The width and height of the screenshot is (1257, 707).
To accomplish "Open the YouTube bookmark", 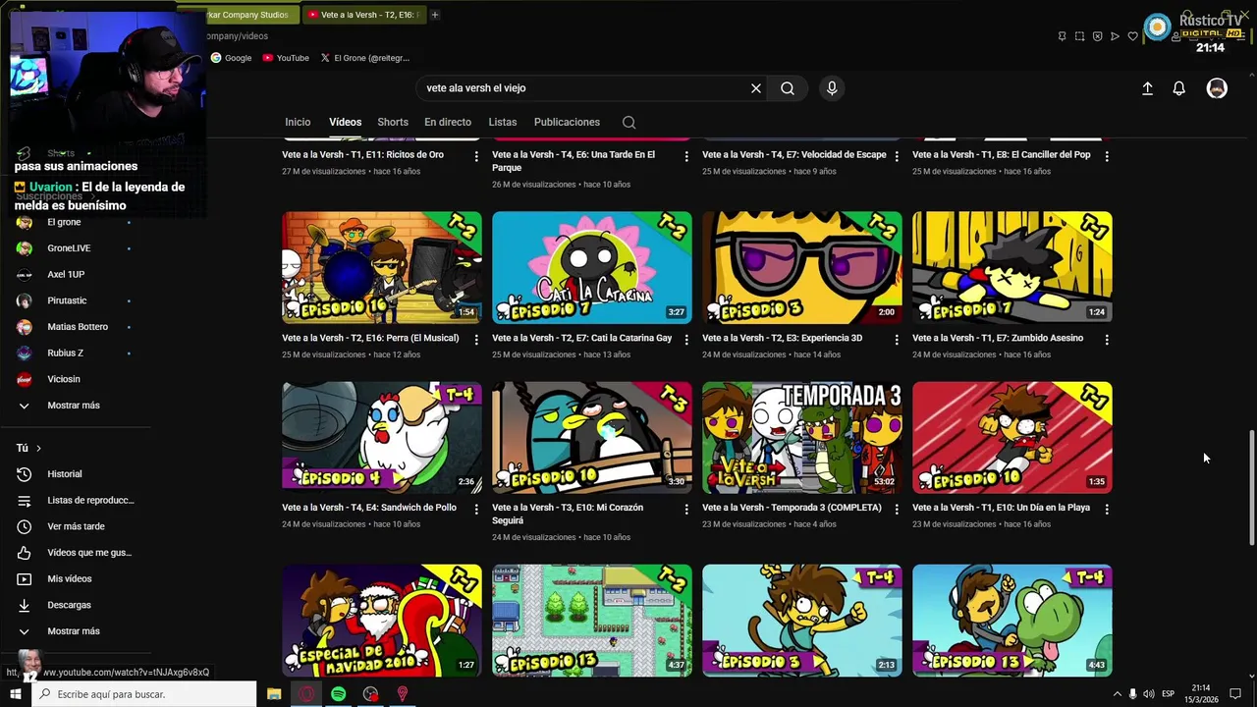I will pos(286,58).
